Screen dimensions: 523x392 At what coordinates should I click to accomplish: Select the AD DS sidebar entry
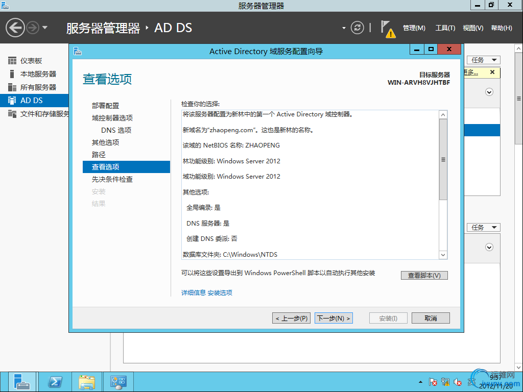coord(34,101)
